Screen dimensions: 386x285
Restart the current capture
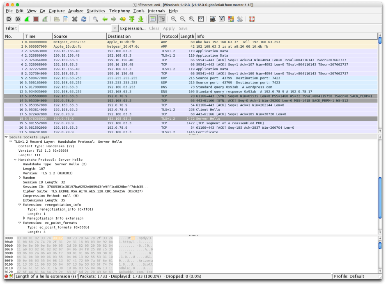pyautogui.click(x=44, y=19)
